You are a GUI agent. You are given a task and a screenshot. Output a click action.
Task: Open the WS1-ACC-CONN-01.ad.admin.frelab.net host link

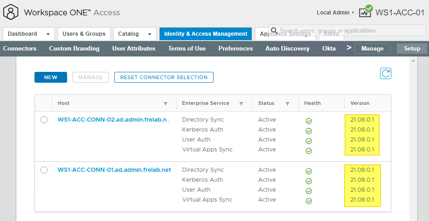tap(114, 170)
